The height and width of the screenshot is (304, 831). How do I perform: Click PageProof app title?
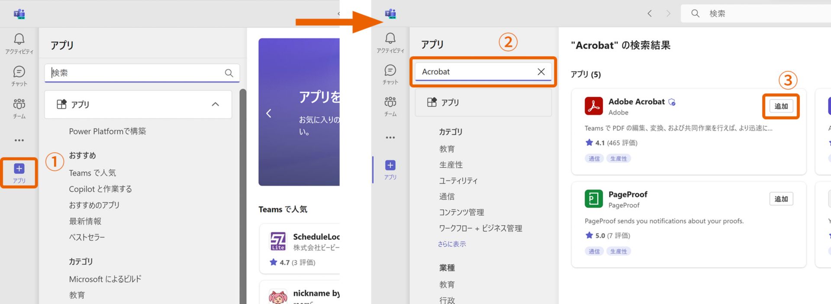click(x=628, y=194)
